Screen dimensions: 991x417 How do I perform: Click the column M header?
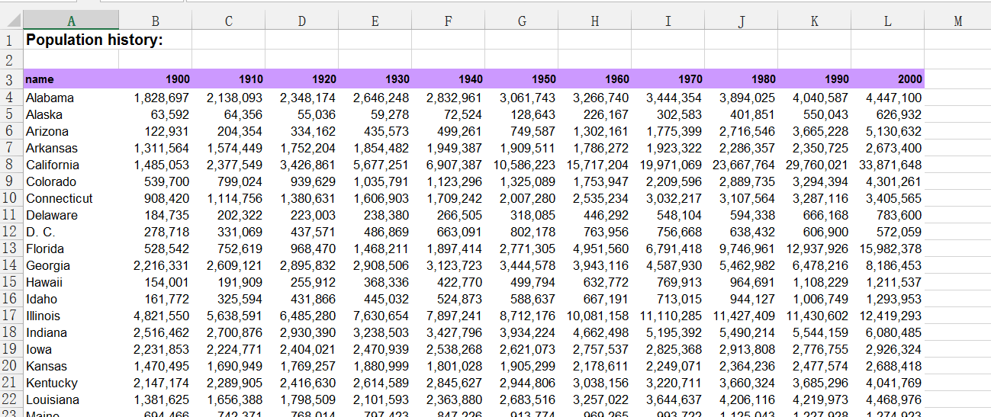957,21
